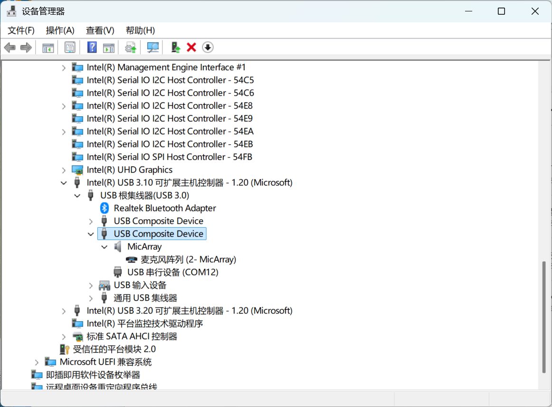
Task: Update device driver toolbar icon
Action: coord(131,47)
